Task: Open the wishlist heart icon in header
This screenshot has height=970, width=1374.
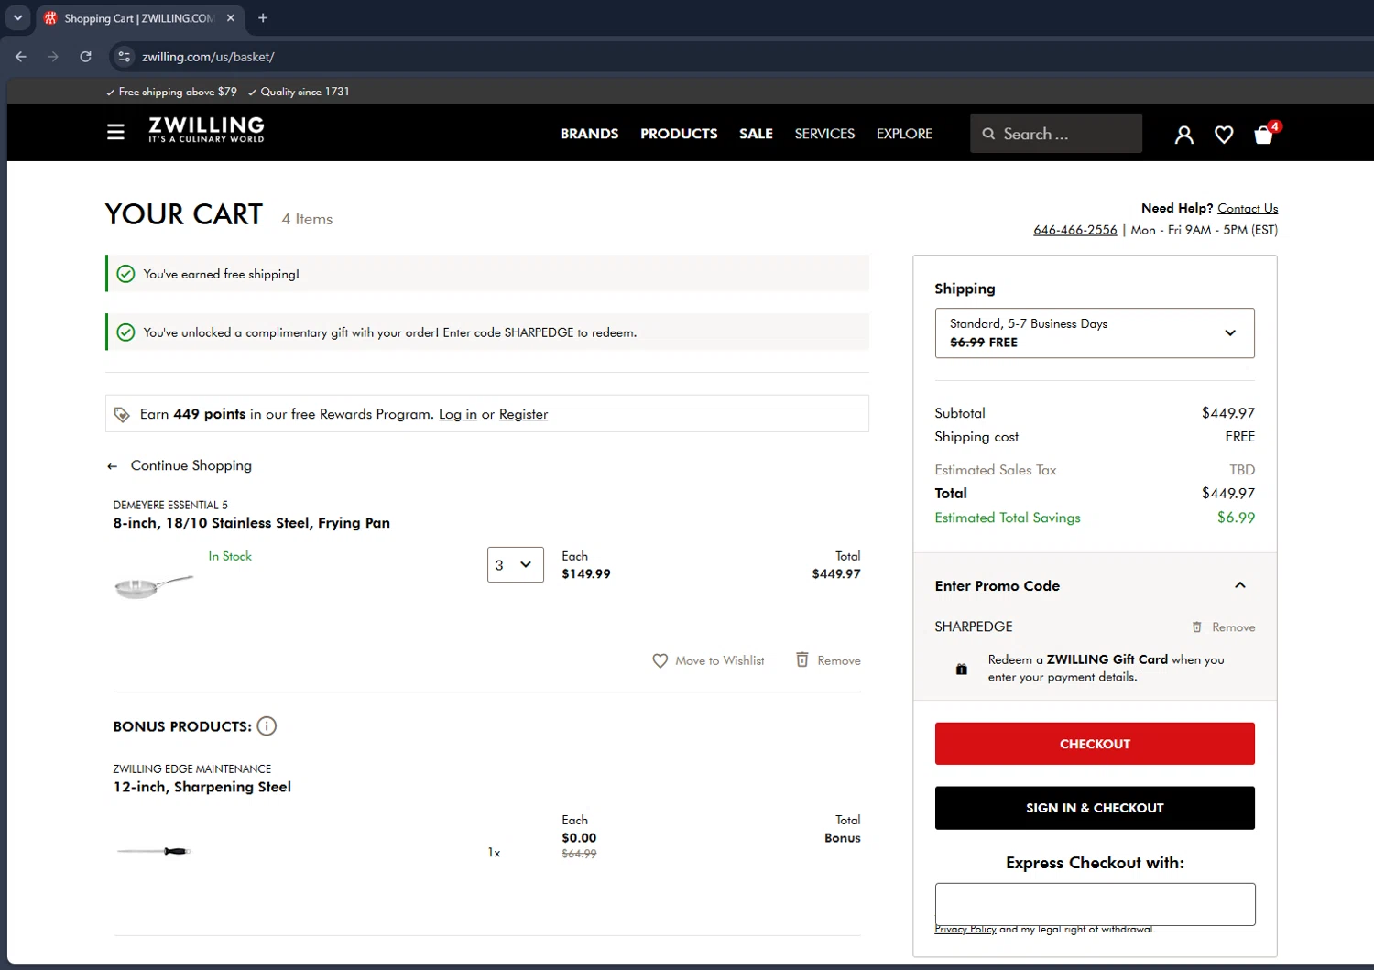Action: (x=1224, y=135)
